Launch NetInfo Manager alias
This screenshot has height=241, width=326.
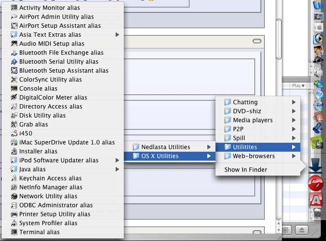[x=63, y=187]
